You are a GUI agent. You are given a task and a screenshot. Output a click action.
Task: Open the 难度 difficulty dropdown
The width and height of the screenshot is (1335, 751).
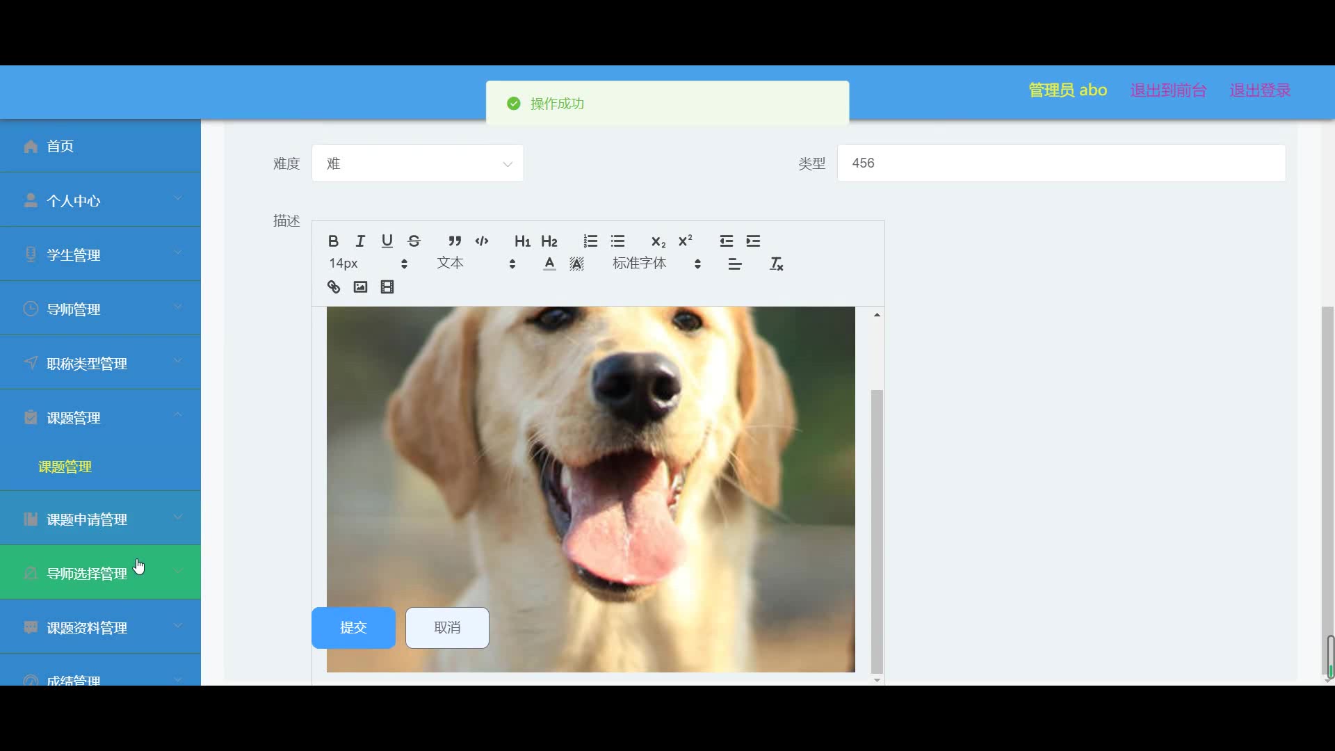pyautogui.click(x=417, y=163)
